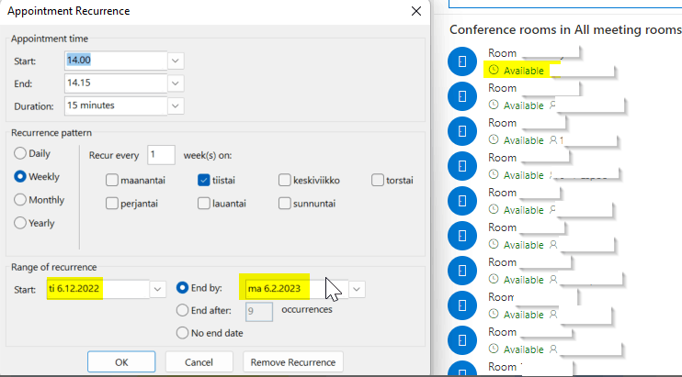This screenshot has height=377, width=682.
Task: Click the occurrences count field
Action: 259,312
